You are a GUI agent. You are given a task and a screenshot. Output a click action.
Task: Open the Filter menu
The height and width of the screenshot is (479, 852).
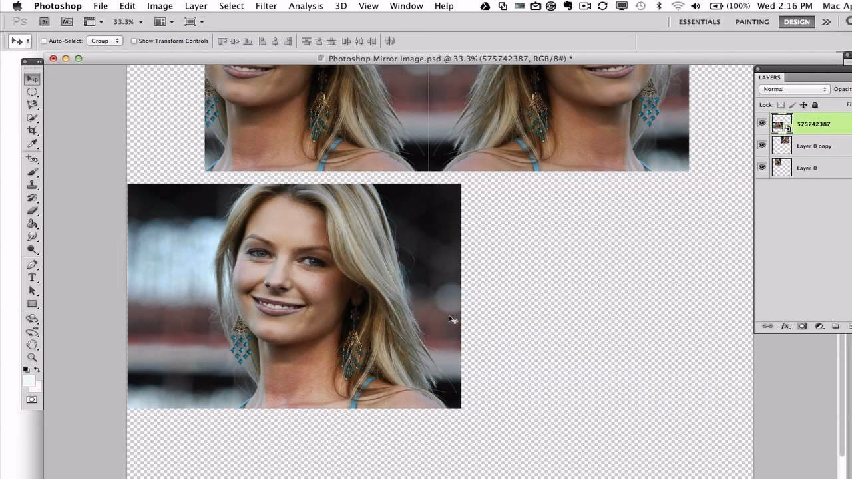266,6
